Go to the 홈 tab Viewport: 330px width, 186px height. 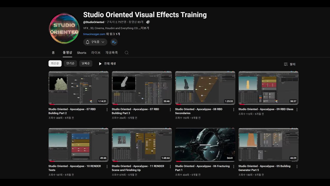pos(53,52)
